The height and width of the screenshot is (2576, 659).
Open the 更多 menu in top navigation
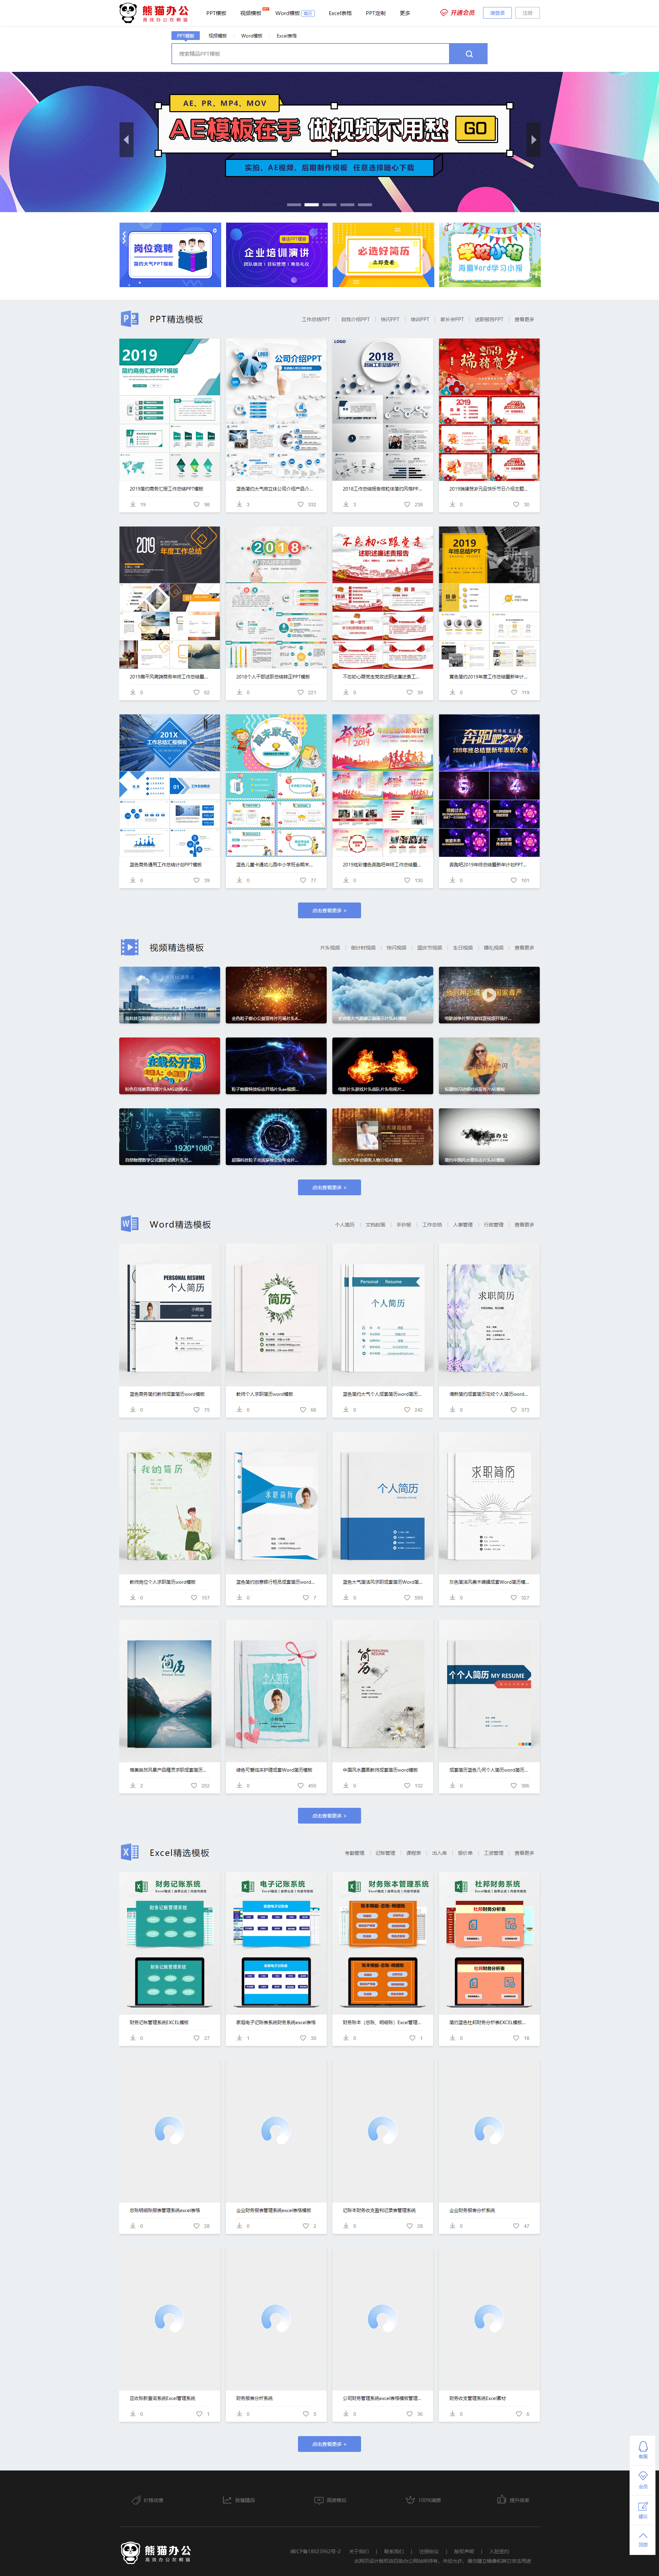pyautogui.click(x=405, y=13)
